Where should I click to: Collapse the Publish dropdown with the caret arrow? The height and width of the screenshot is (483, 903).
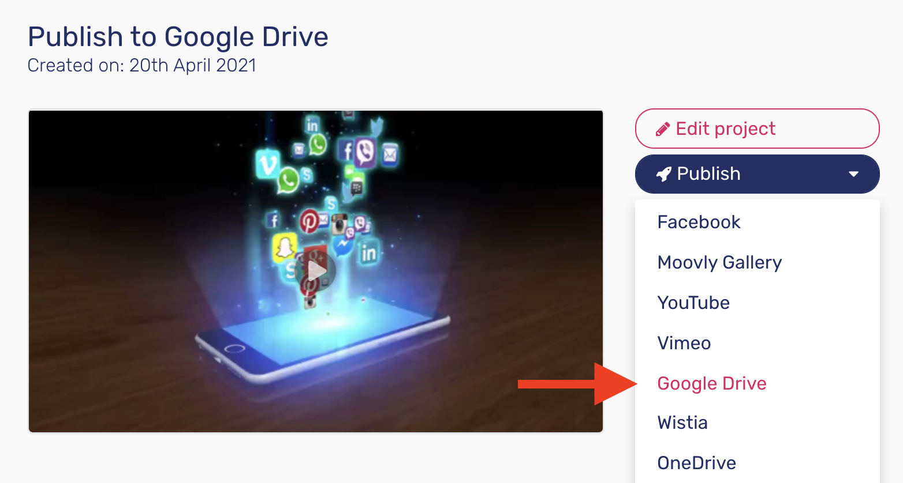tap(853, 174)
